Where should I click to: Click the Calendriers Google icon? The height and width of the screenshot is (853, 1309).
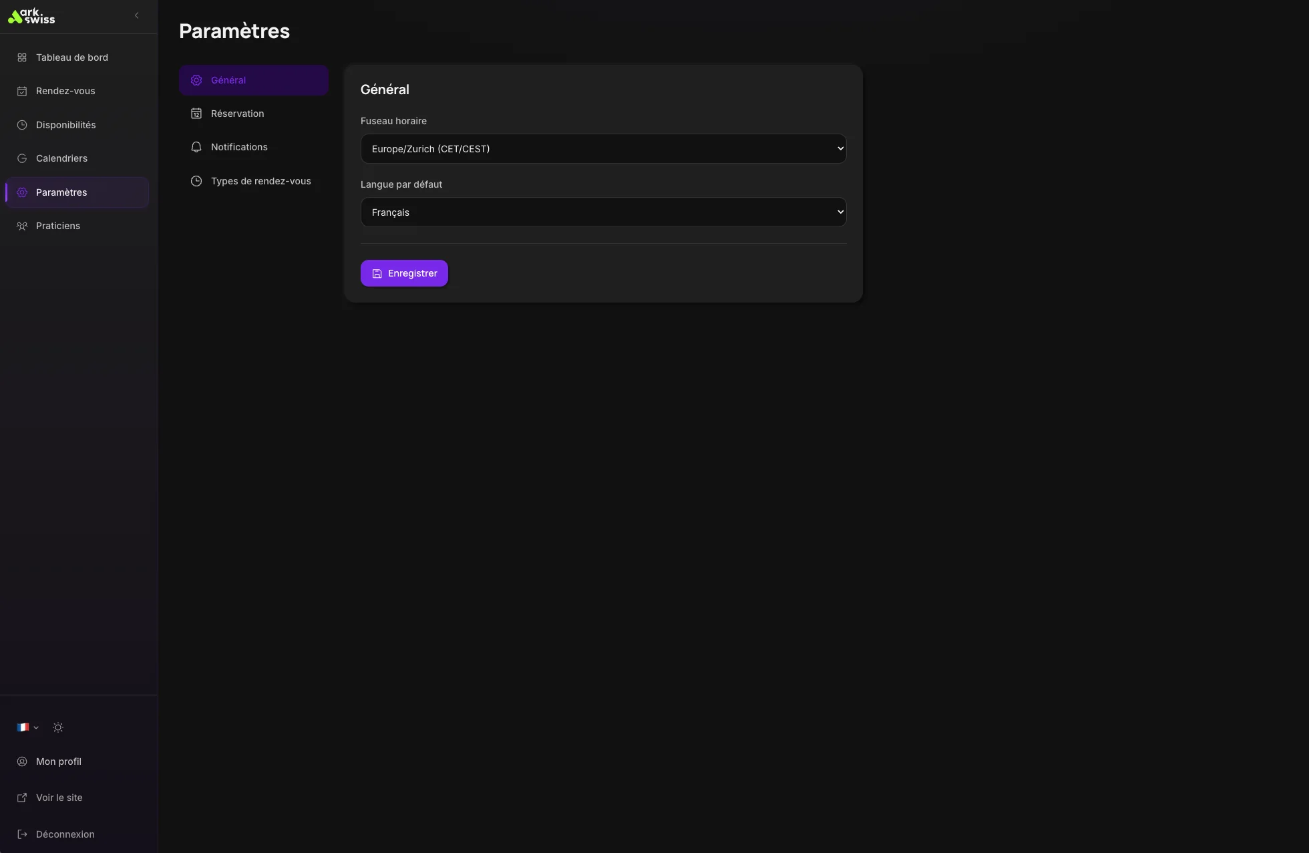click(22, 158)
